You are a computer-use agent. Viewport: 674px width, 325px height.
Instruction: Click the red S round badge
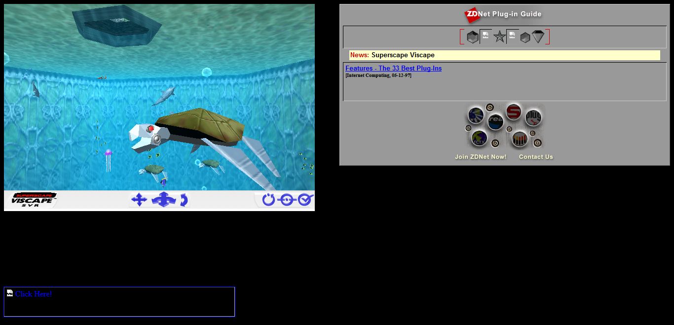click(x=514, y=111)
